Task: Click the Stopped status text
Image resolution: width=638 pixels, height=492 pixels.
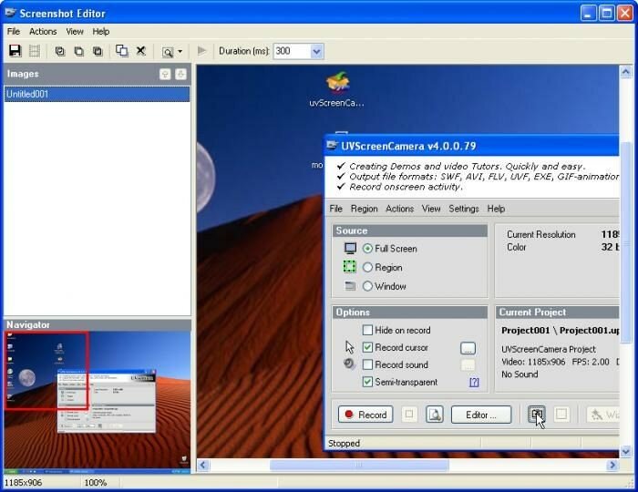Action: pos(344,443)
